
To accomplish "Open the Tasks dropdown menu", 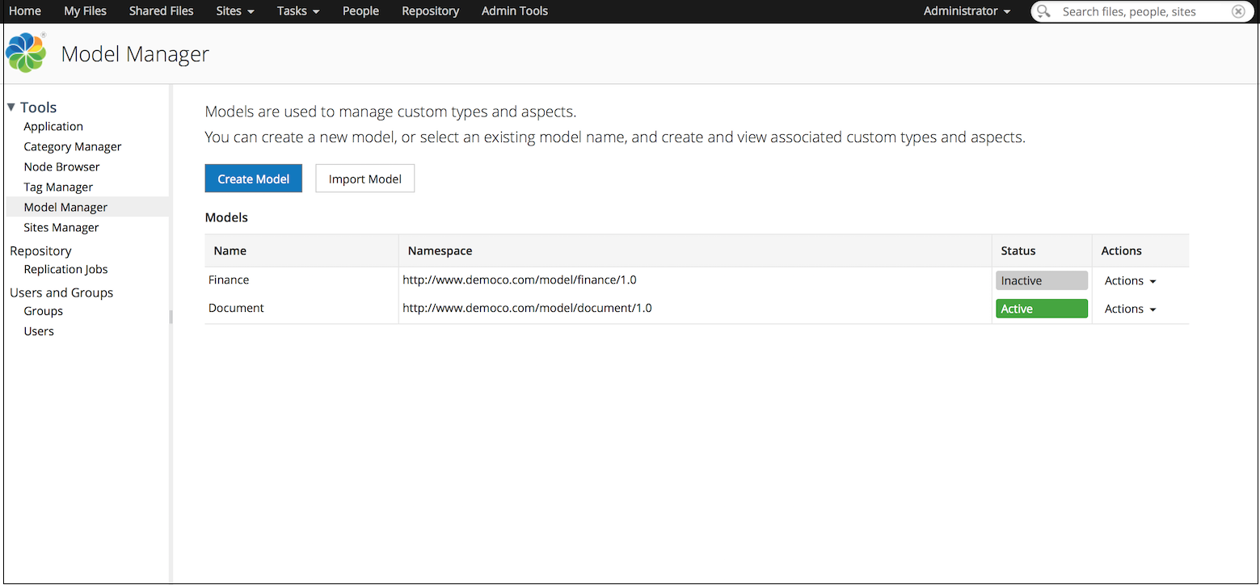I will 297,11.
